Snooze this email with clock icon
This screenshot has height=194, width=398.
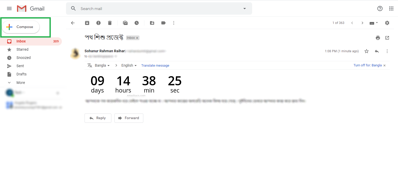click(x=137, y=23)
